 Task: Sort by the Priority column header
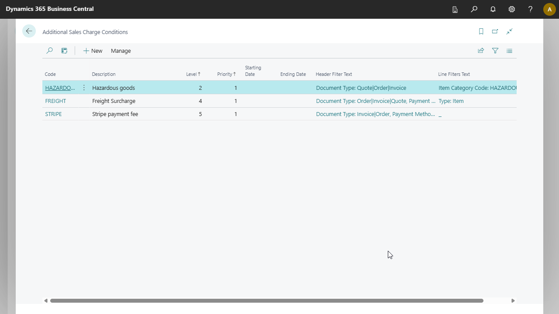pos(226,74)
